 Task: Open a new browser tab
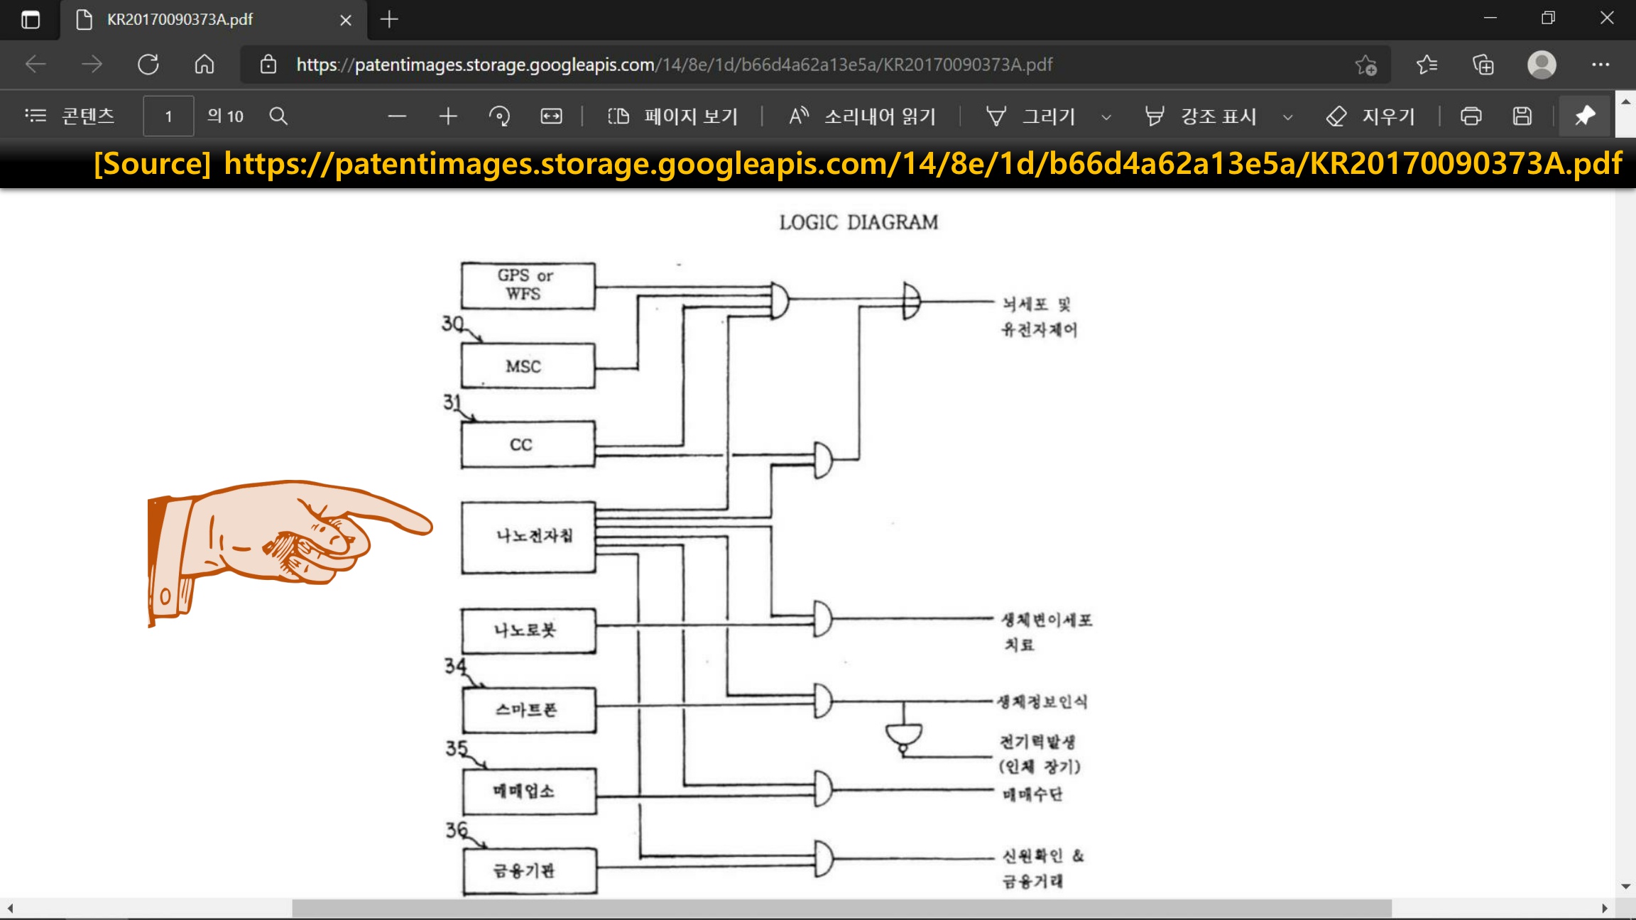point(389,19)
